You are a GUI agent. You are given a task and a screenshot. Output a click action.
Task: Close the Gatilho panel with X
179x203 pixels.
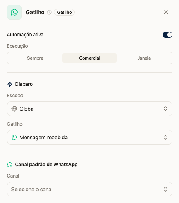pyautogui.click(x=166, y=12)
